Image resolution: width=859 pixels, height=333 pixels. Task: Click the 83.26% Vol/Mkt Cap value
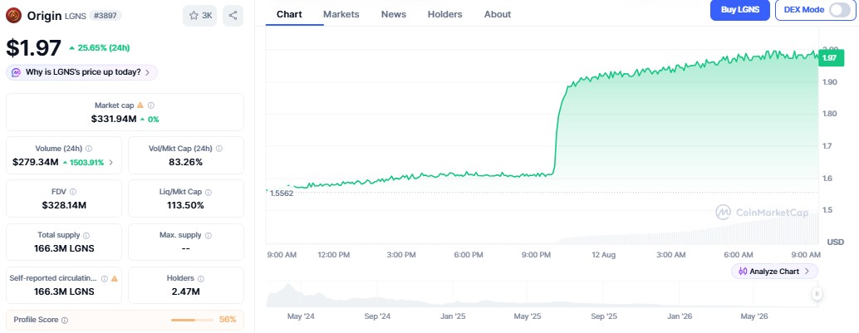pos(186,162)
